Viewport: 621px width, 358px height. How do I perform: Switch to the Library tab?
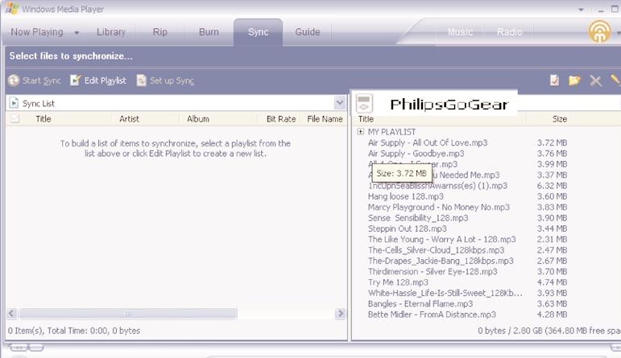pyautogui.click(x=111, y=32)
